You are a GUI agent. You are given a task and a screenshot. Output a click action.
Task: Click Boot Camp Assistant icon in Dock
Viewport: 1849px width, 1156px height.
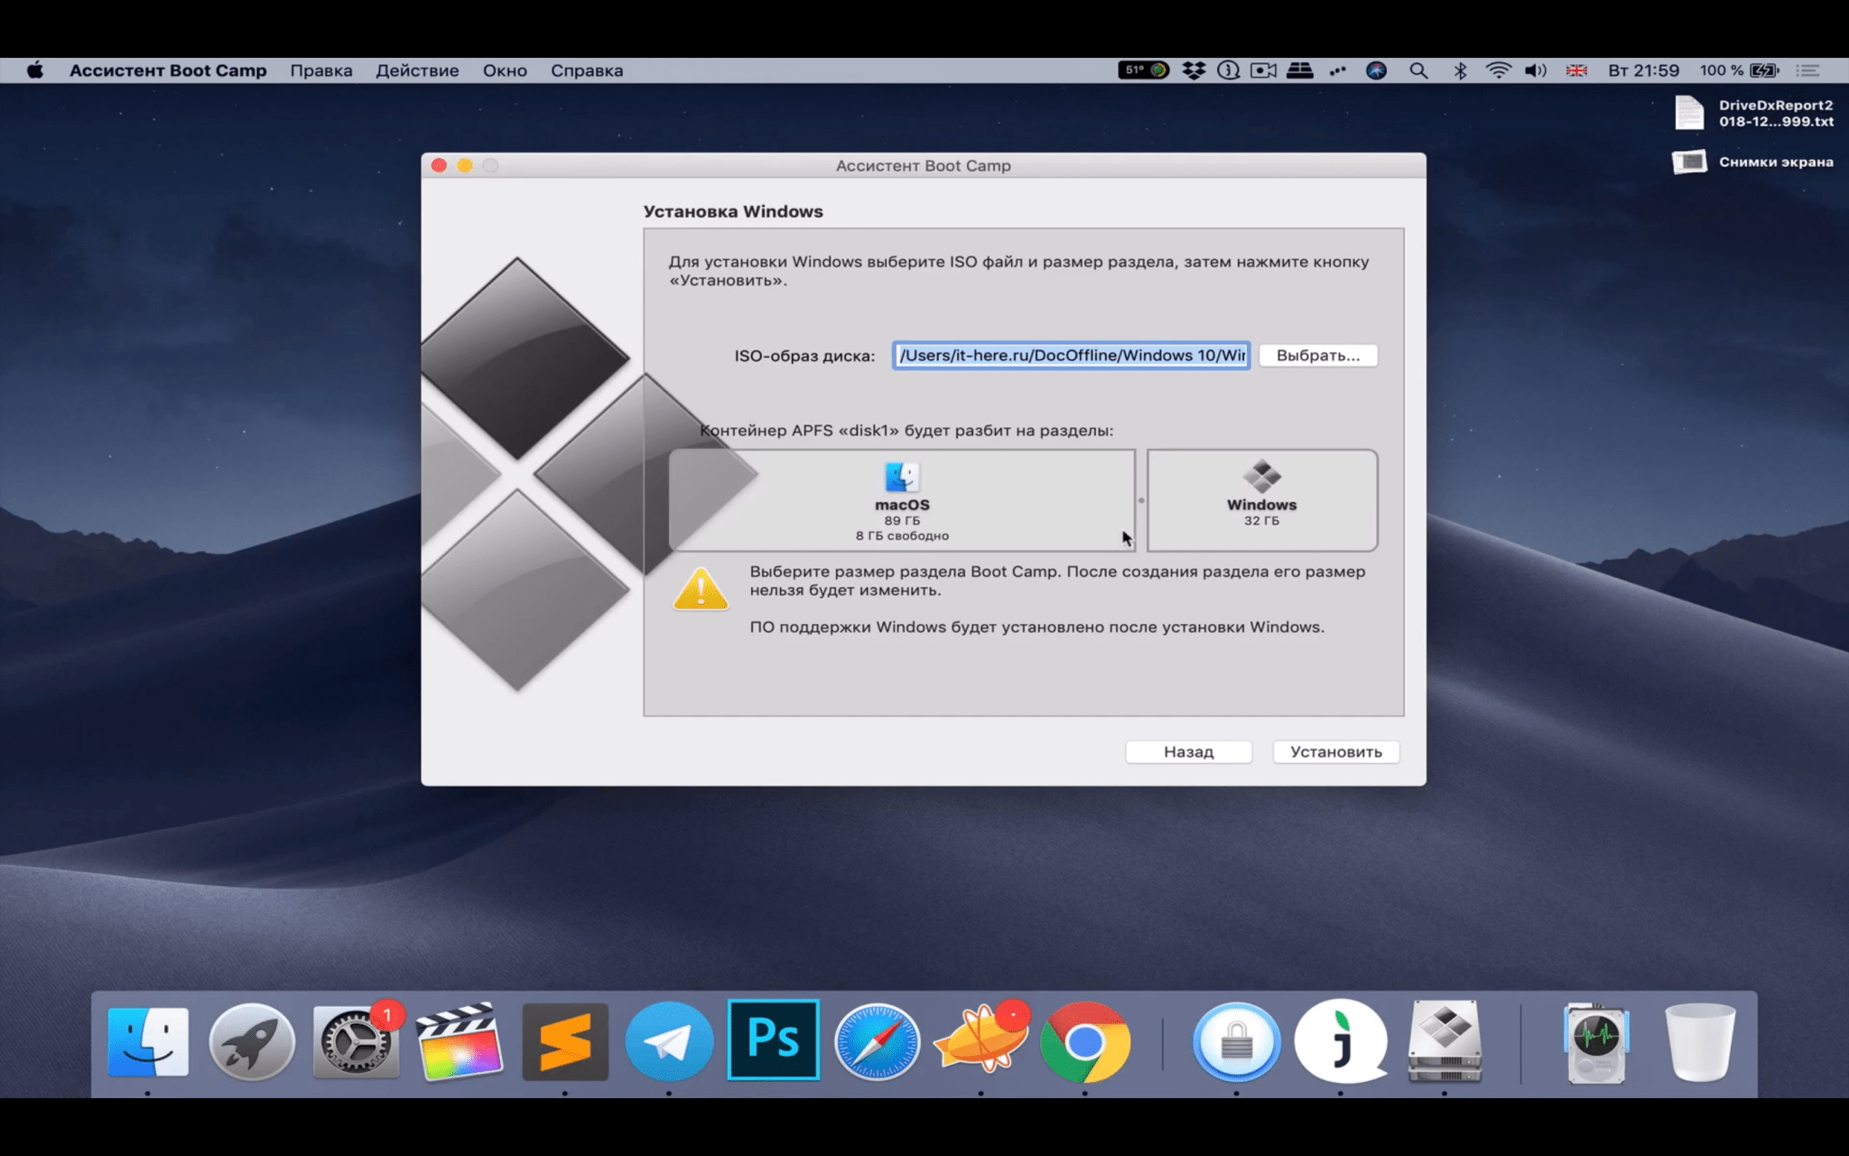pyautogui.click(x=1445, y=1041)
